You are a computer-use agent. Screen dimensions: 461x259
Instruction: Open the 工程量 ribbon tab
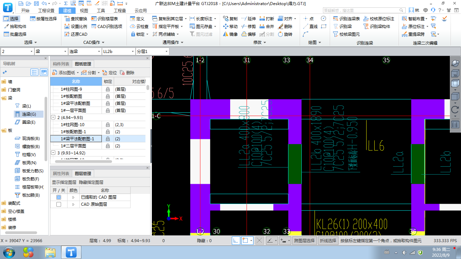tap(120, 10)
